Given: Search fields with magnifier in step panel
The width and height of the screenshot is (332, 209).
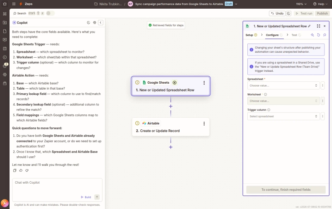Looking at the screenshot, I should pos(325,35).
